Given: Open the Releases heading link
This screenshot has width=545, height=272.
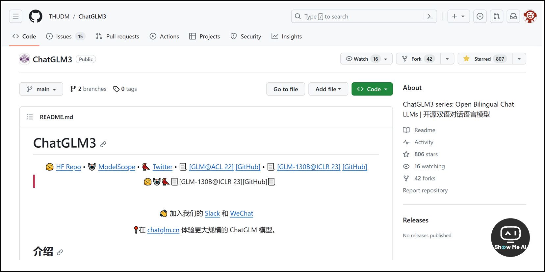Looking at the screenshot, I should (x=416, y=220).
